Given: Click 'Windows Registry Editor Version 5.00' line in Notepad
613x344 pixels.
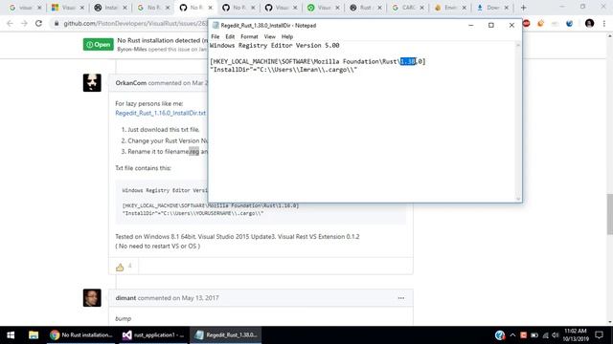Looking at the screenshot, I should coord(275,45).
